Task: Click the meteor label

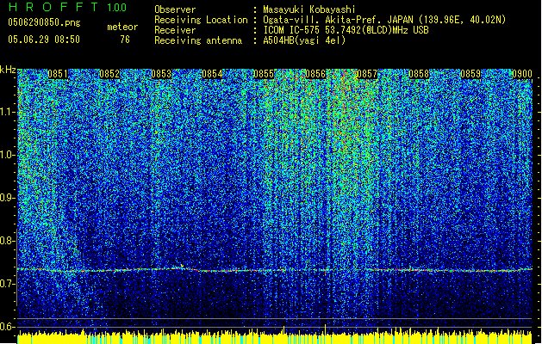Action: (122, 27)
